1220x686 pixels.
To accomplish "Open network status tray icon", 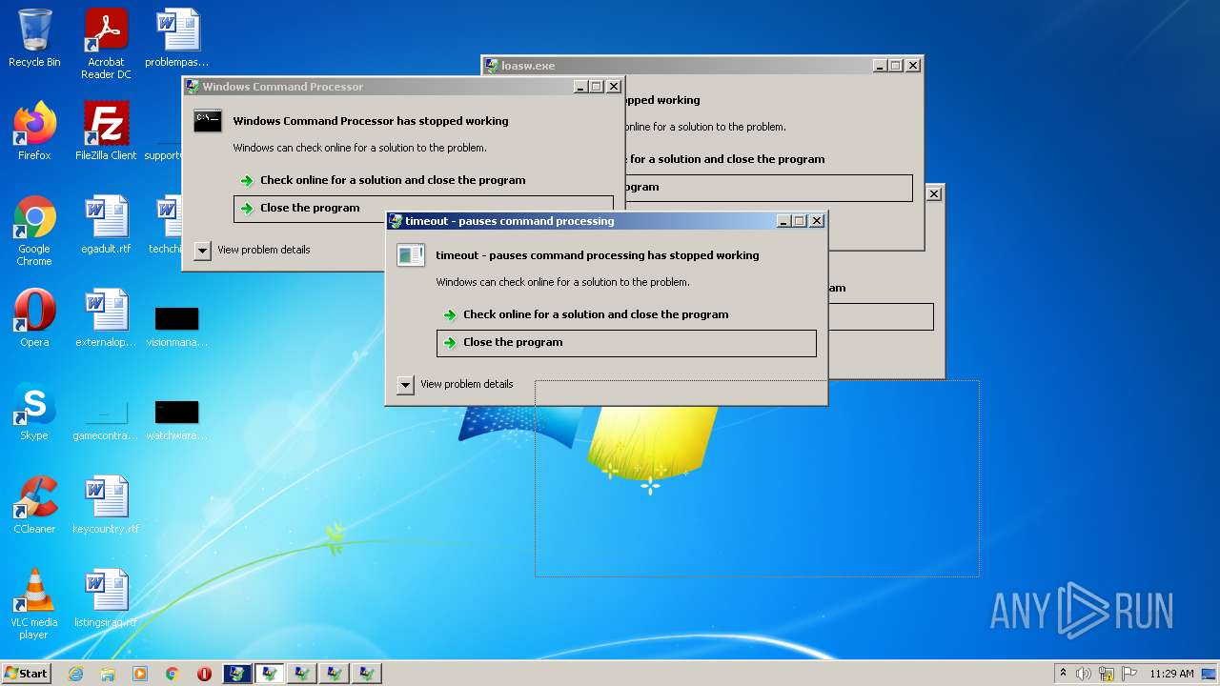I will click(1107, 674).
